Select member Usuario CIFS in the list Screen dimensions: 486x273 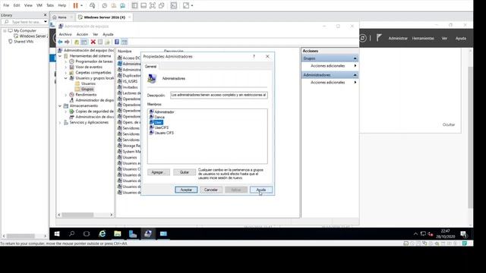coord(164,133)
